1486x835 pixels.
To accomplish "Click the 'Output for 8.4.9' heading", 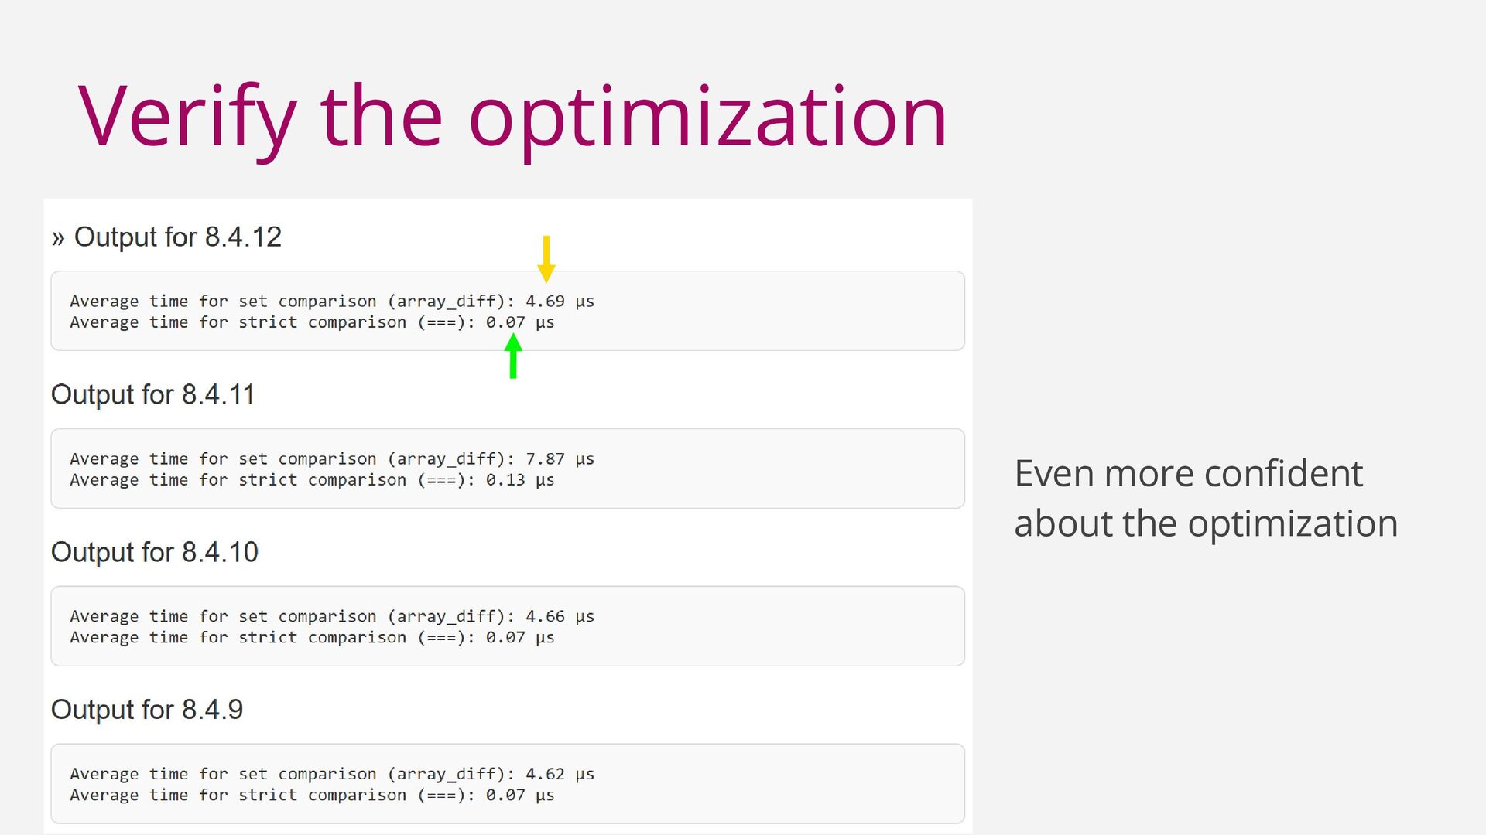I will pos(147,710).
